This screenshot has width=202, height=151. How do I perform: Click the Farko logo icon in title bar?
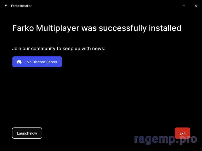click(x=6, y=6)
